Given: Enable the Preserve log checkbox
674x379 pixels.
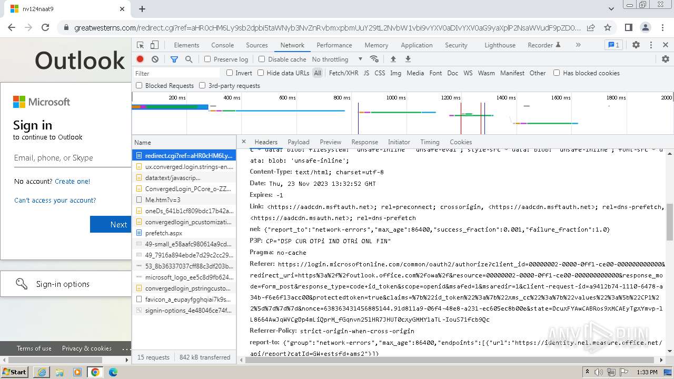Looking at the screenshot, I should [x=207, y=59].
